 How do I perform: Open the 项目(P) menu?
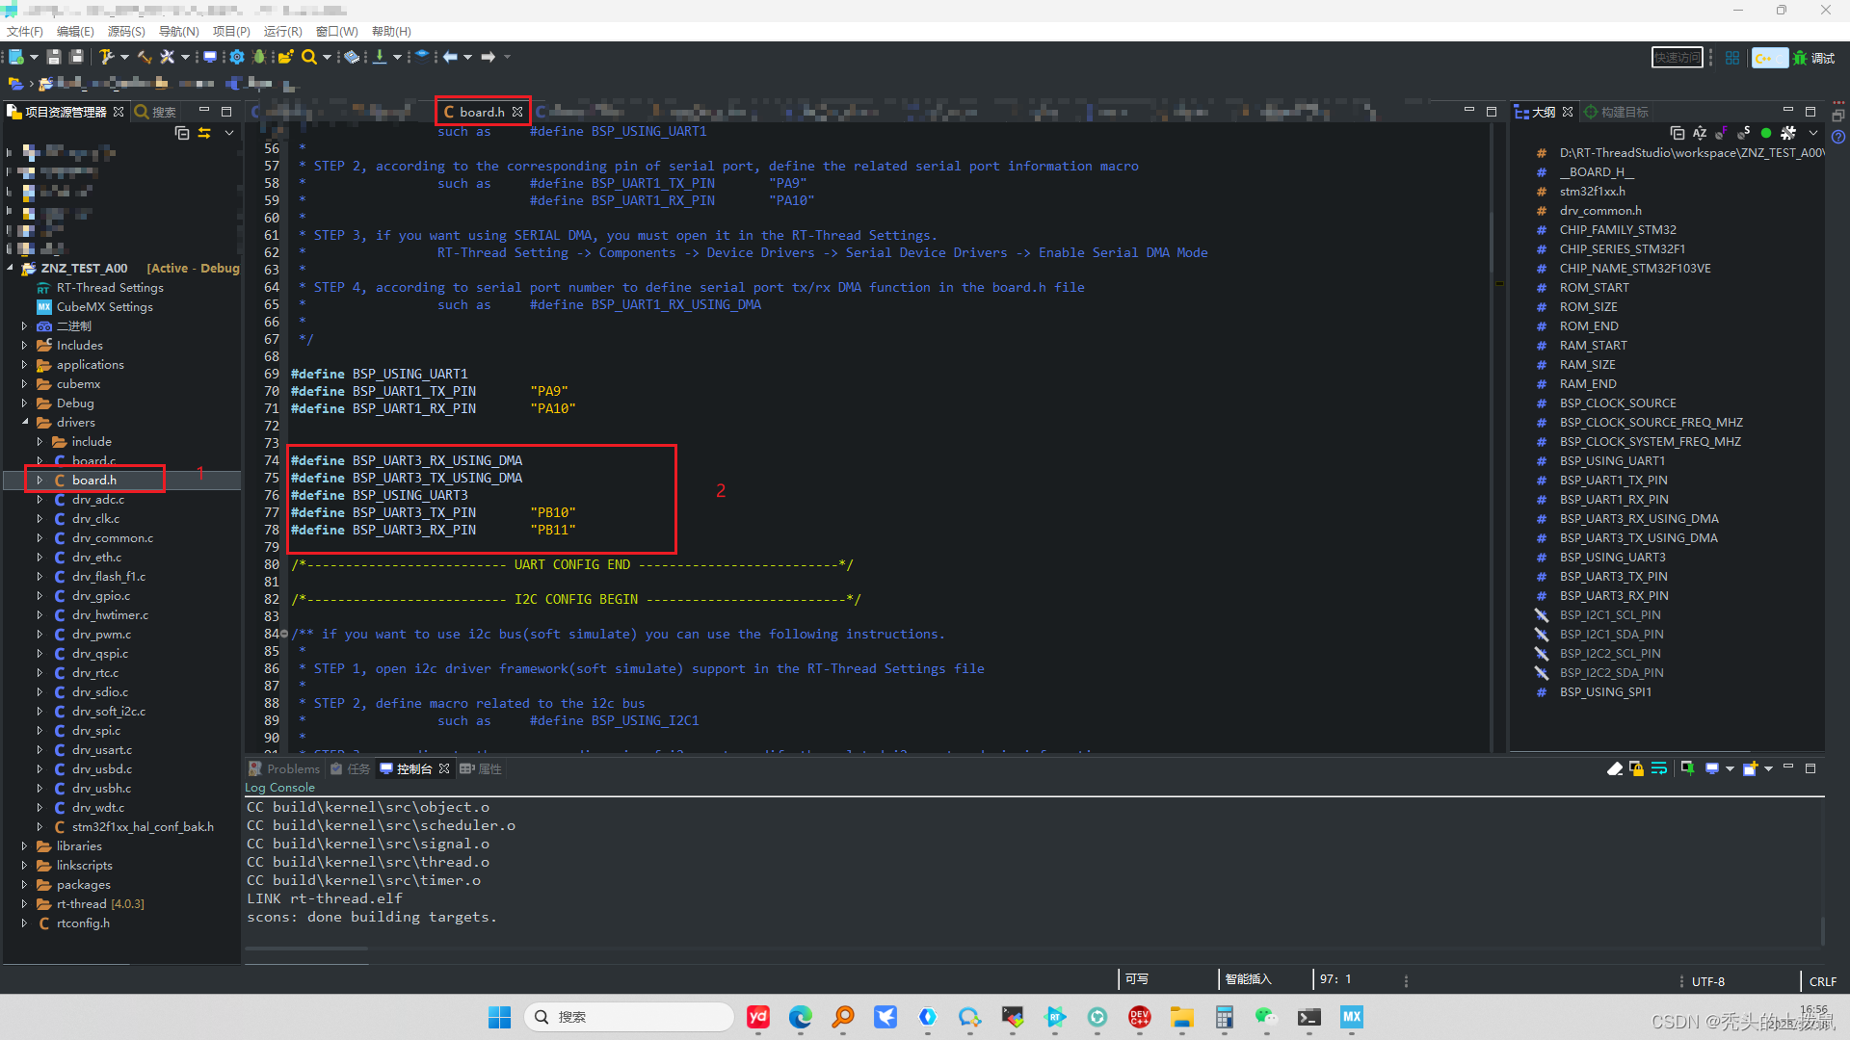(231, 31)
